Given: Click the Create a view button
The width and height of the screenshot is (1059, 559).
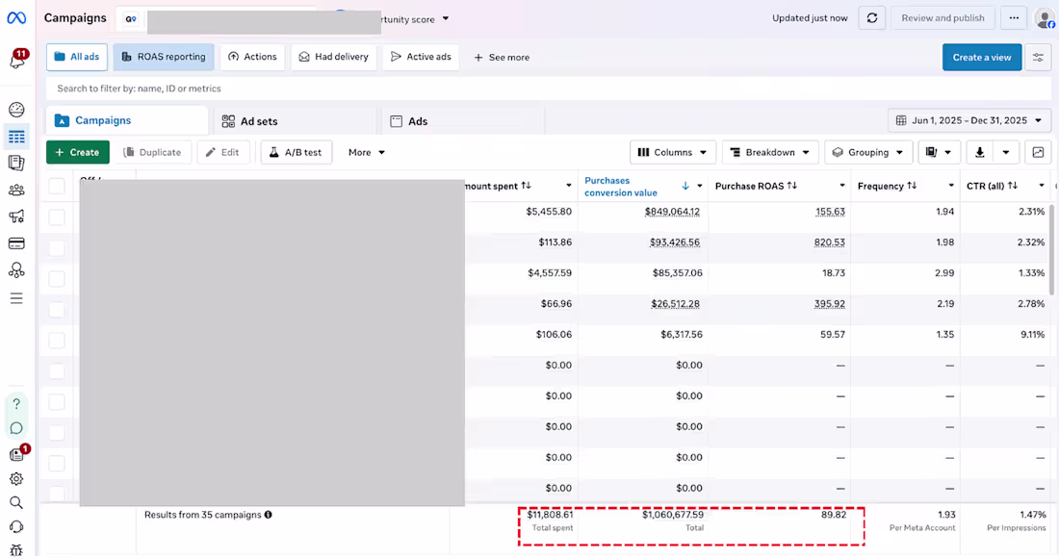Looking at the screenshot, I should pos(982,58).
